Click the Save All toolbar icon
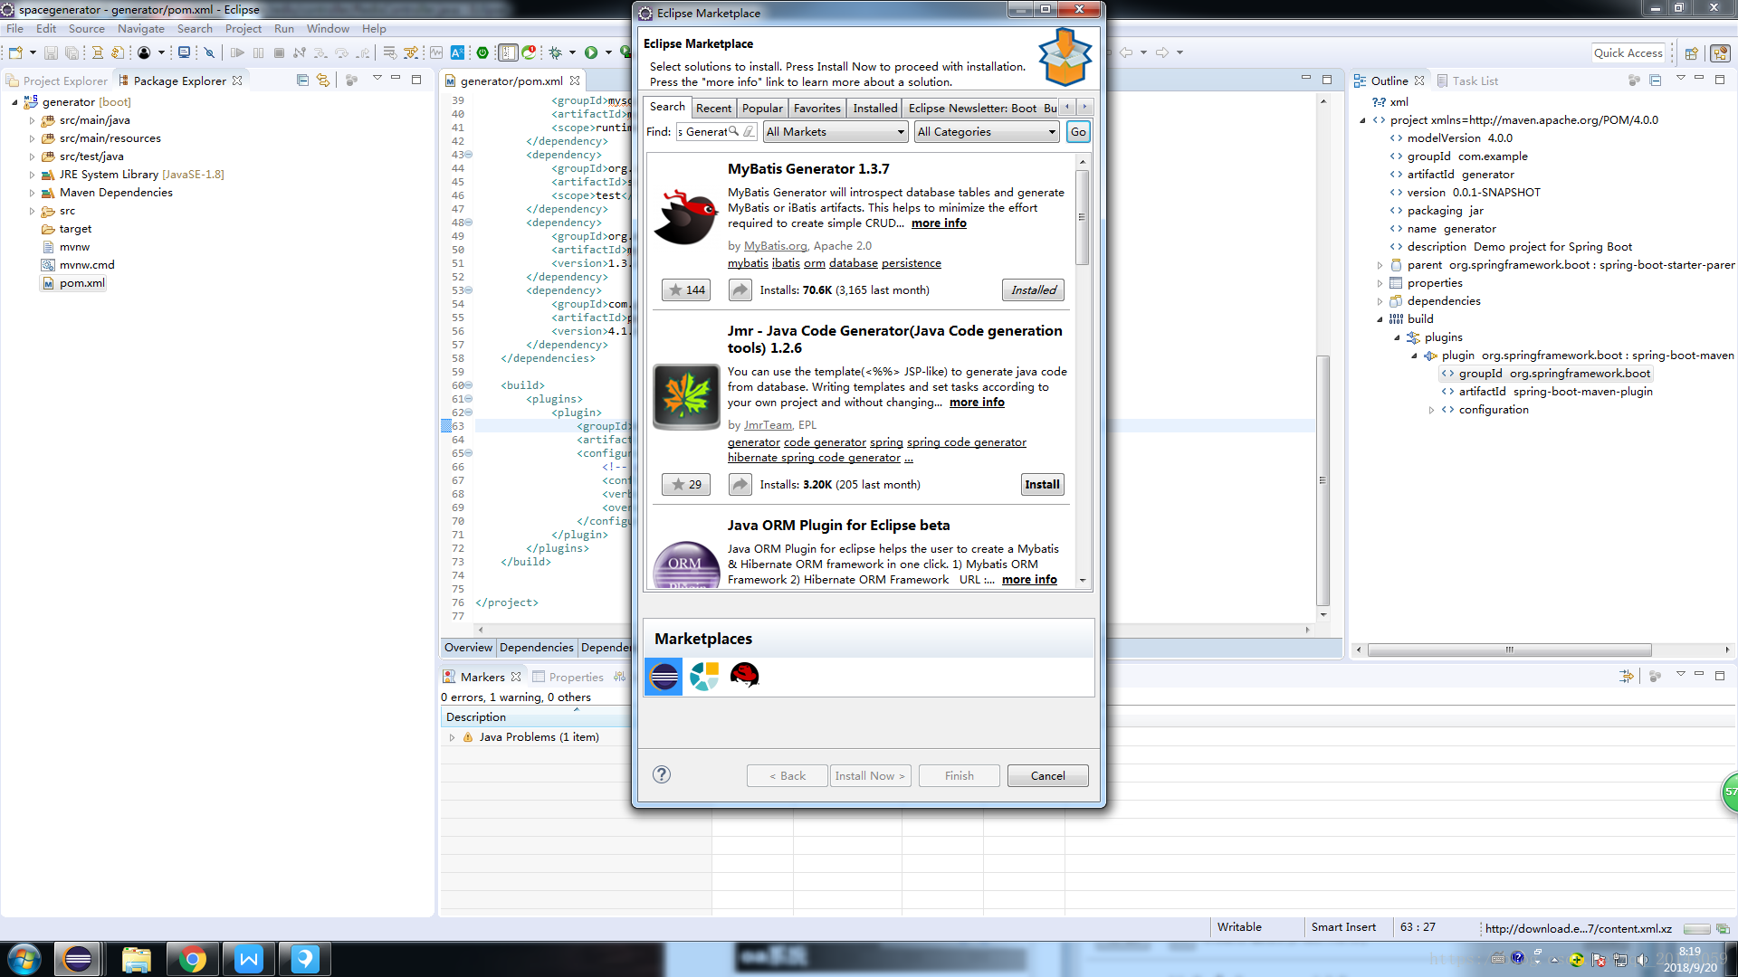The image size is (1738, 977). 72,52
